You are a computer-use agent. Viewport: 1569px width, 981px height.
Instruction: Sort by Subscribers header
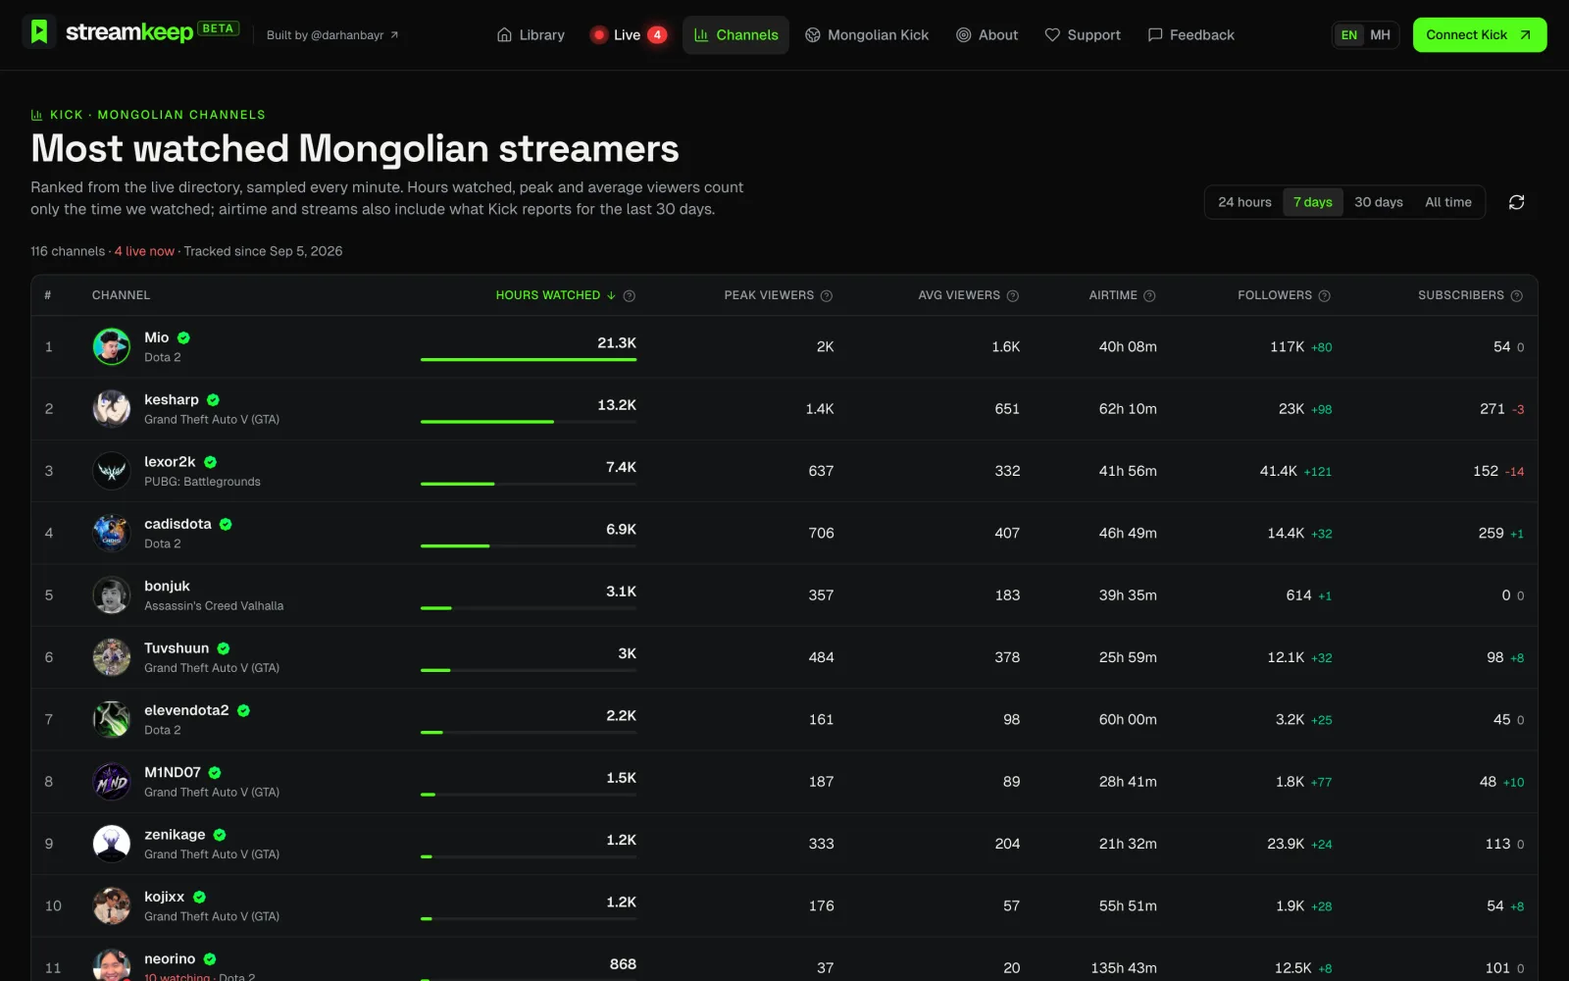(x=1461, y=295)
